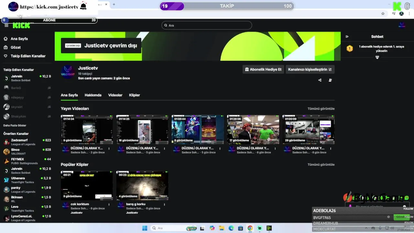Click the user icon beside share
The width and height of the screenshot is (414, 233).
(330, 80)
